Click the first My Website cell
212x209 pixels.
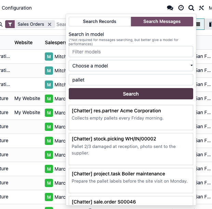coord(27,98)
